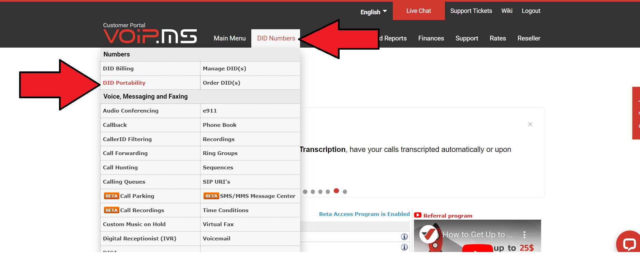Select the last carousel dot
The width and height of the screenshot is (640, 255).
(345, 192)
